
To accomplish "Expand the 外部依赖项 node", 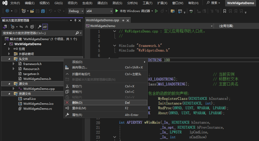I will tap(9, 54).
